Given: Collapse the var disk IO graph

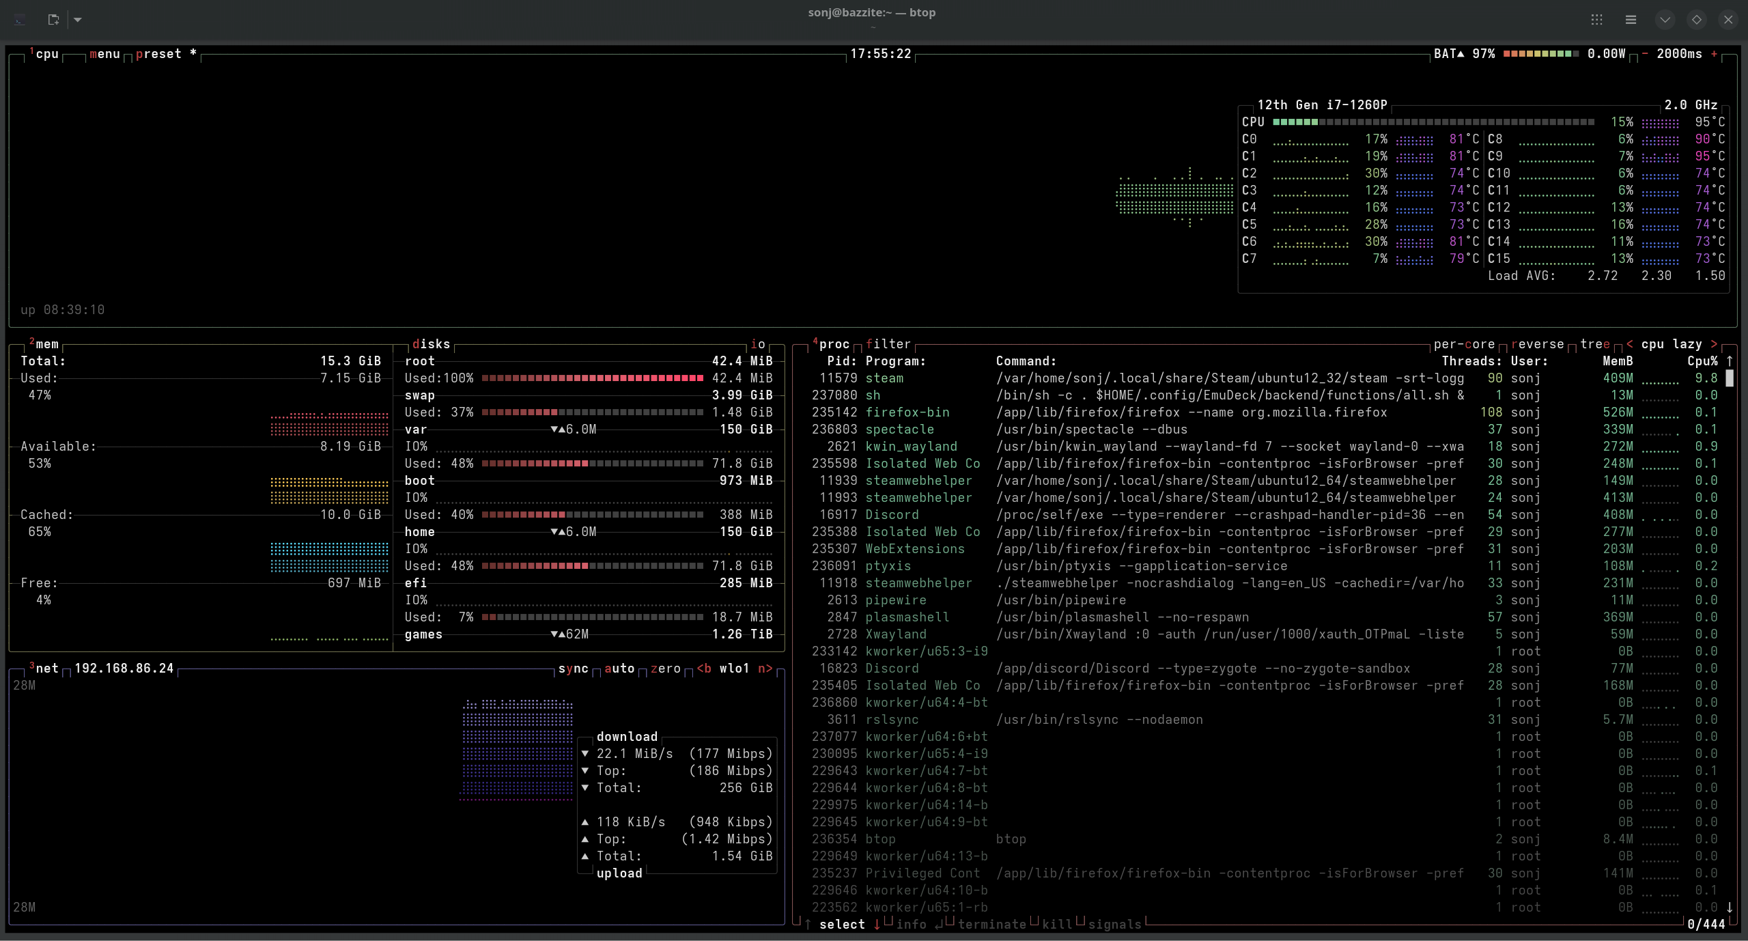Looking at the screenshot, I should point(555,429).
